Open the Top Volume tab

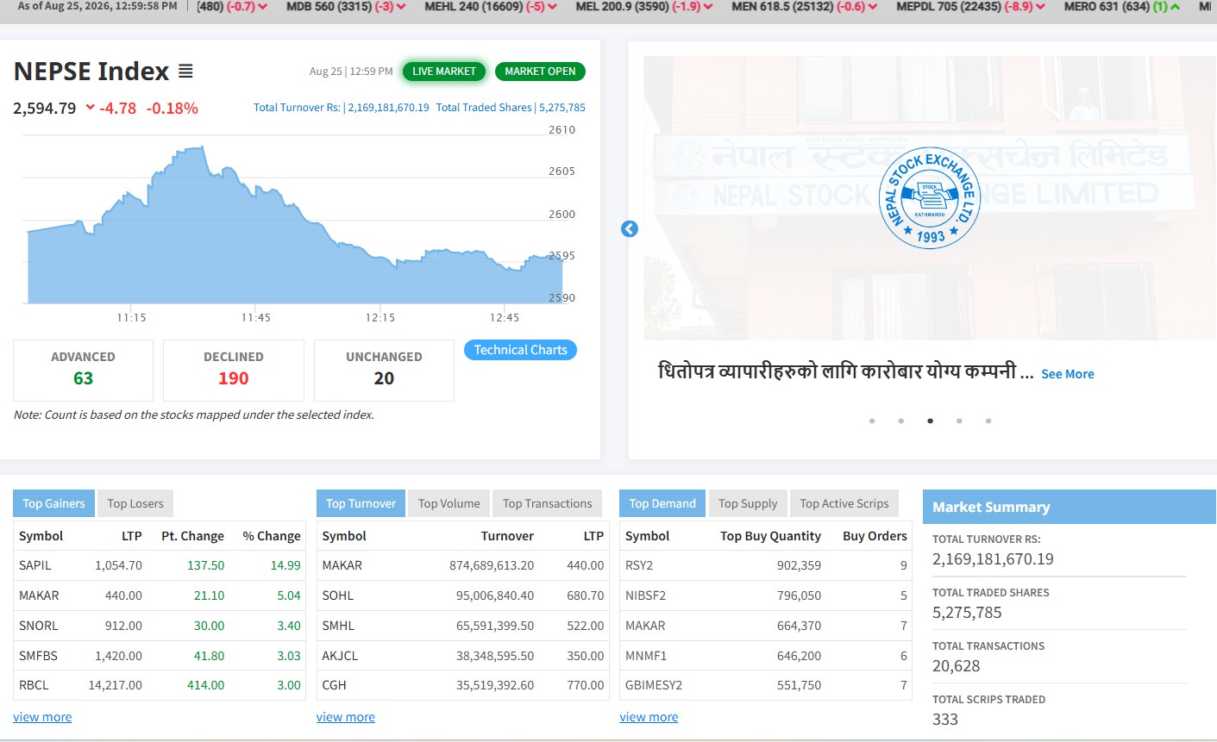[449, 503]
